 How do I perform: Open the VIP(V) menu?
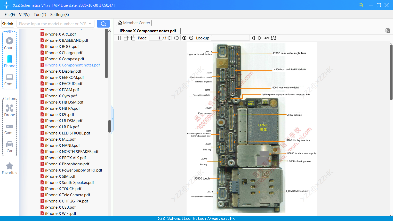pos(24,15)
